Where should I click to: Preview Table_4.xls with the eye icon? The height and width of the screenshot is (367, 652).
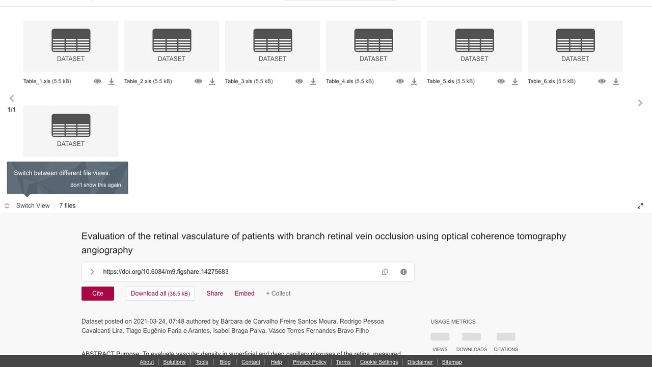pyautogui.click(x=400, y=81)
